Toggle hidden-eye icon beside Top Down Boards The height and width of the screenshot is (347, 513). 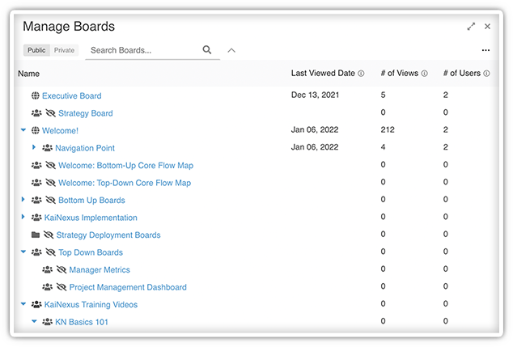pyautogui.click(x=50, y=252)
